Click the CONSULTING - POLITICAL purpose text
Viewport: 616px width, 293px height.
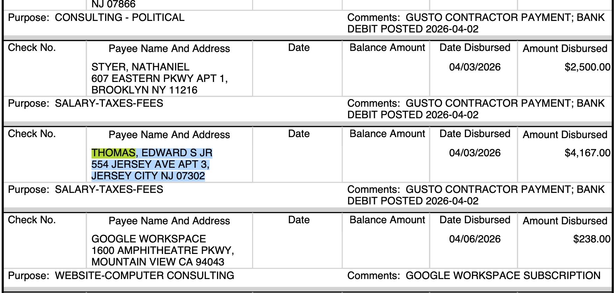pos(120,17)
